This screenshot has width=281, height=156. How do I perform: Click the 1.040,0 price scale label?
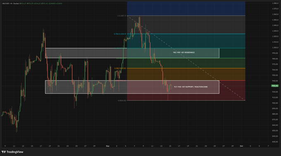point(275,26)
